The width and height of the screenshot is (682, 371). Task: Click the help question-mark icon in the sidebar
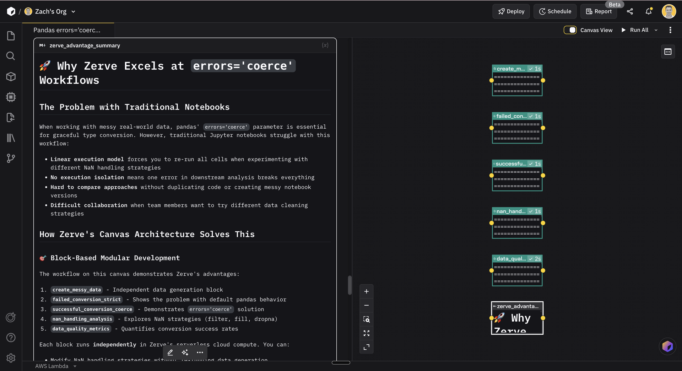[11, 338]
